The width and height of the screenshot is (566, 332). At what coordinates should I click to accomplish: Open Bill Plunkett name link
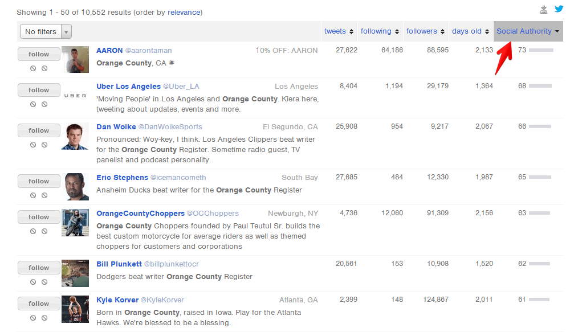119,264
